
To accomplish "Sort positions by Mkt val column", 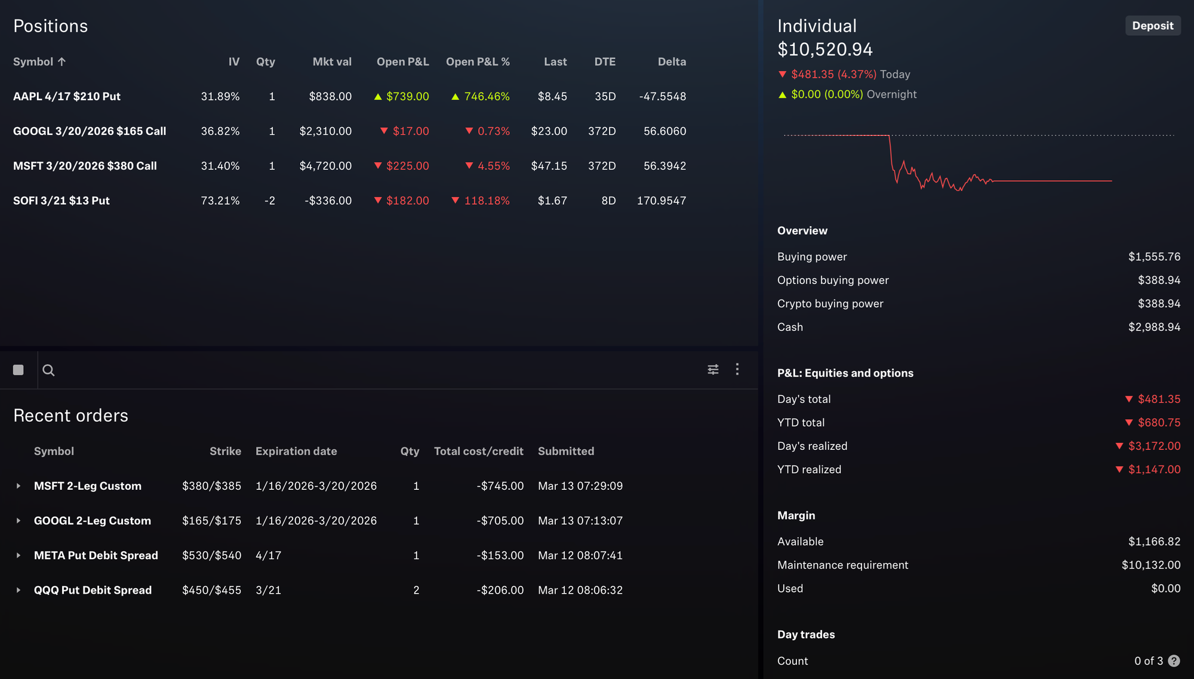I will [332, 61].
